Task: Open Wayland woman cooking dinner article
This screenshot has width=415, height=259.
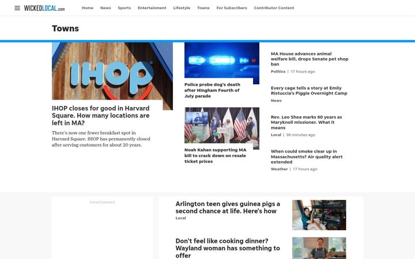Action: click(x=228, y=248)
